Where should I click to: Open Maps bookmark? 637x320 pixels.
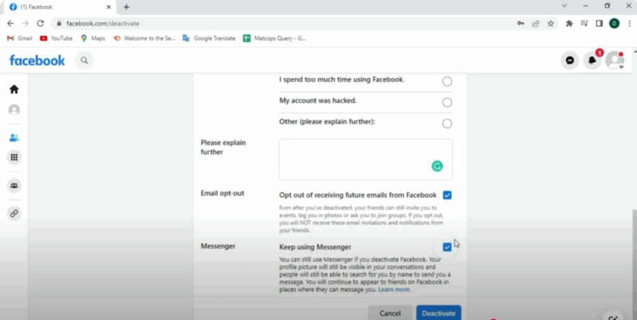pyautogui.click(x=93, y=38)
